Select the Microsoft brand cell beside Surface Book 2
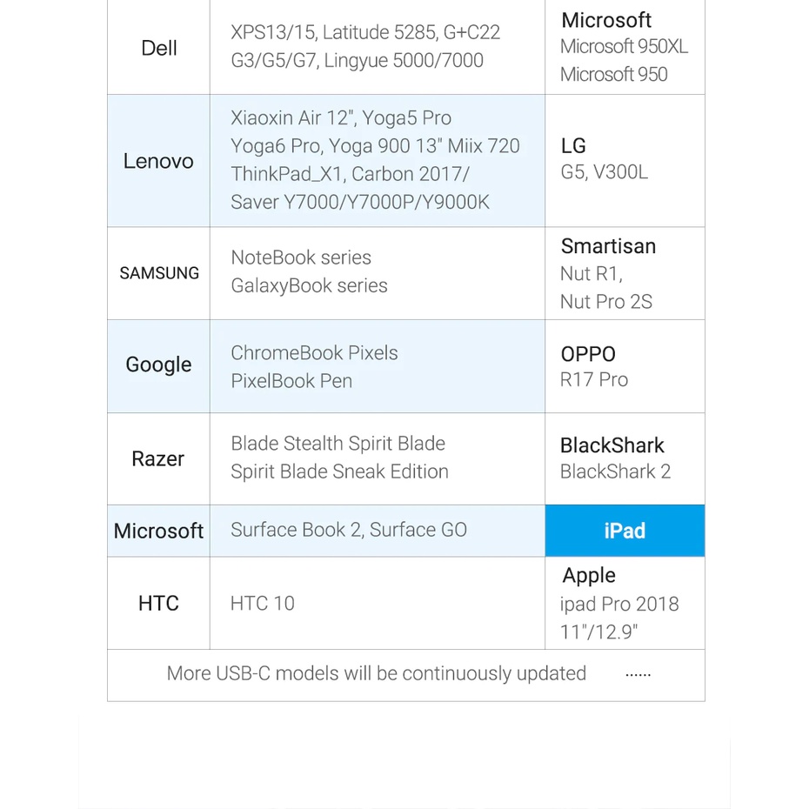This screenshot has height=809, width=809. 158,531
